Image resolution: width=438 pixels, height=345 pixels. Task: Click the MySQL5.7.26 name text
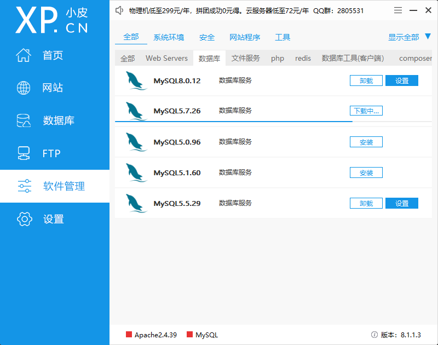pos(177,111)
